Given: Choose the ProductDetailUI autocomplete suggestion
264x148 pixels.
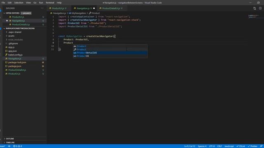Looking at the screenshot, I should pos(110,53).
